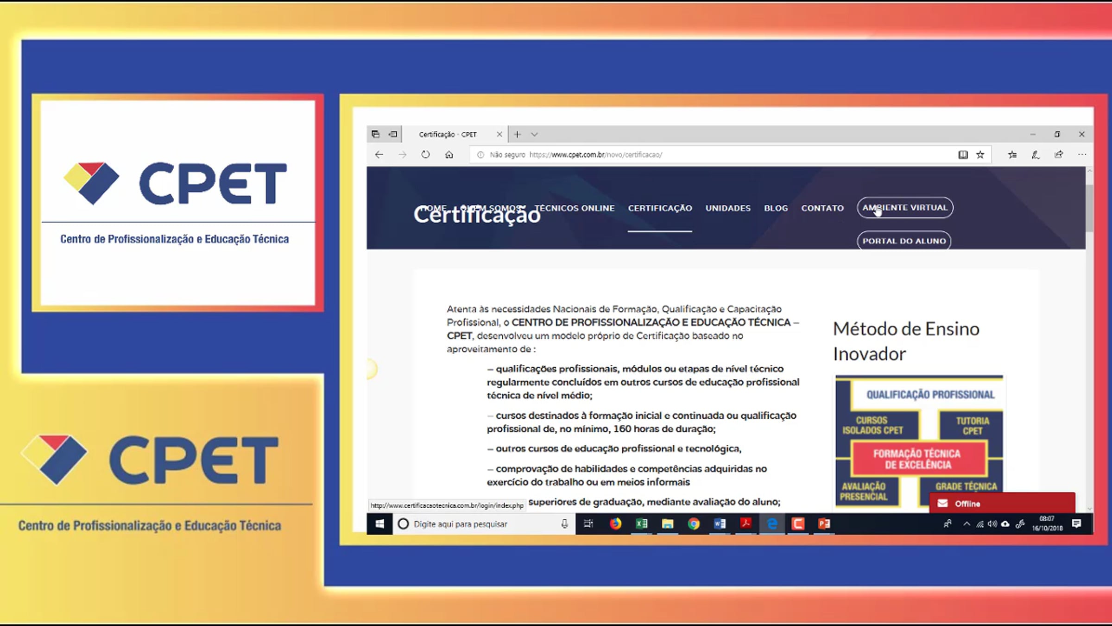1112x626 pixels.
Task: Open the UNIDADES menu item
Action: [x=728, y=208]
